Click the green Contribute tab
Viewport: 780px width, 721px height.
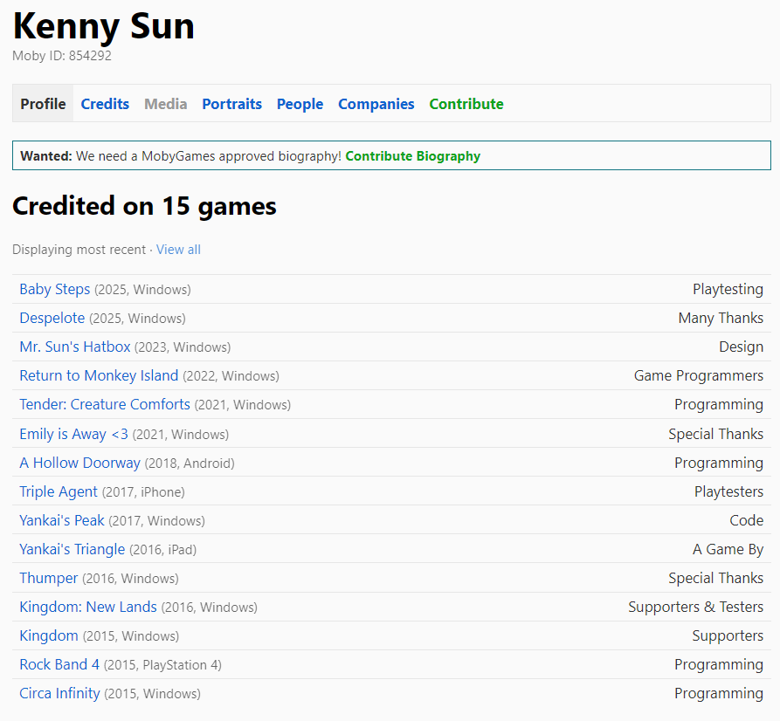pos(466,104)
